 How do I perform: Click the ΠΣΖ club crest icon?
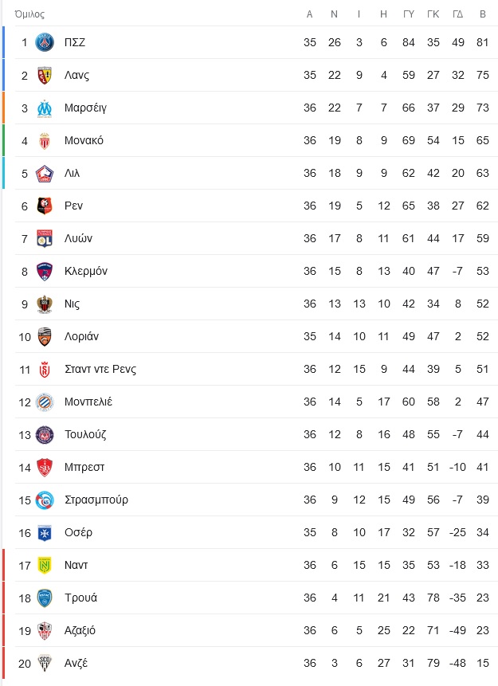click(x=44, y=42)
